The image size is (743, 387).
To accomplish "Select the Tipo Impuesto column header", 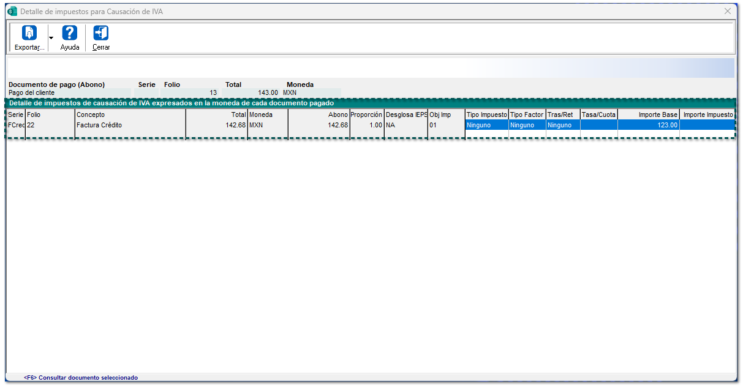I will [486, 115].
